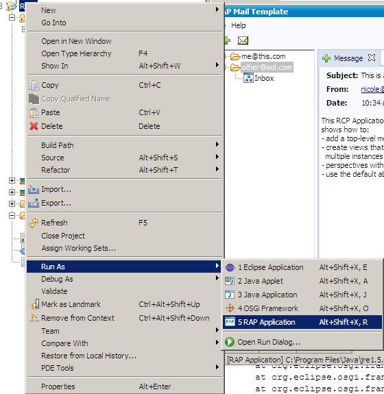The height and width of the screenshot is (394, 384).
Task: Select other@aol.com in the mail tree
Action: 267,67
